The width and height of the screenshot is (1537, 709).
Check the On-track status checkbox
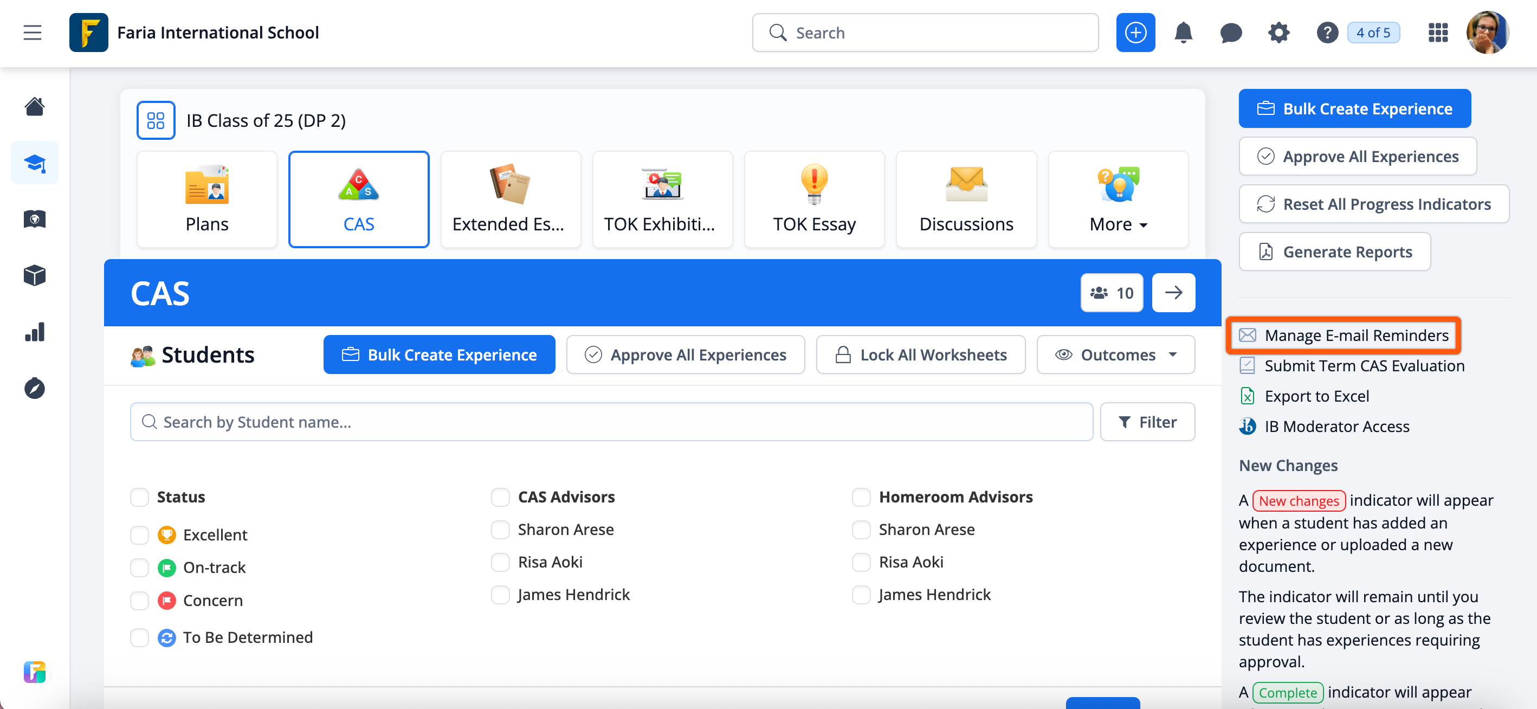click(139, 567)
